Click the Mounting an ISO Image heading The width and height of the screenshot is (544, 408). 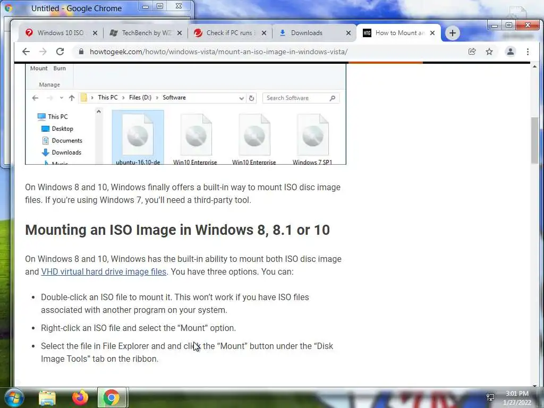pos(177,230)
